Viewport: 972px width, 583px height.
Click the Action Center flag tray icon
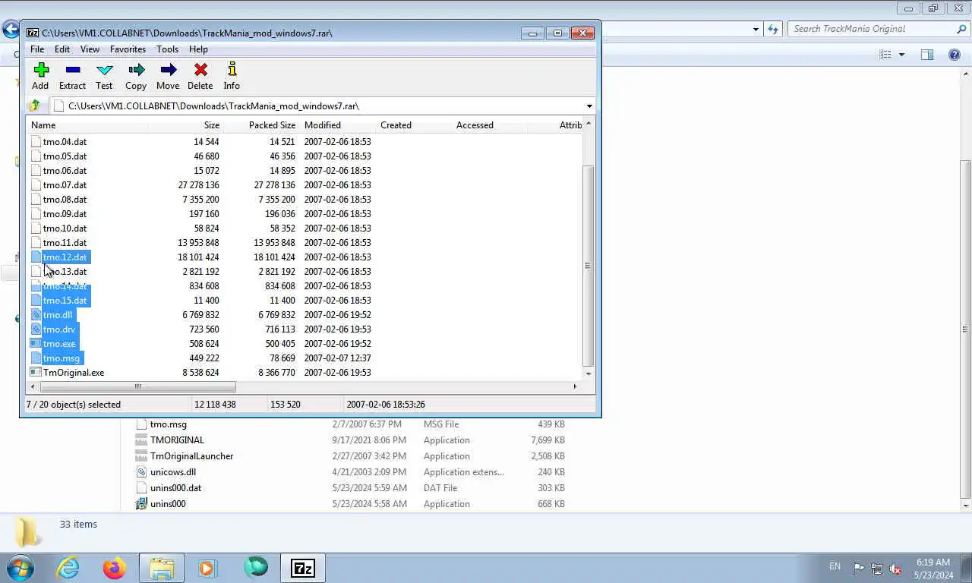coord(858,569)
